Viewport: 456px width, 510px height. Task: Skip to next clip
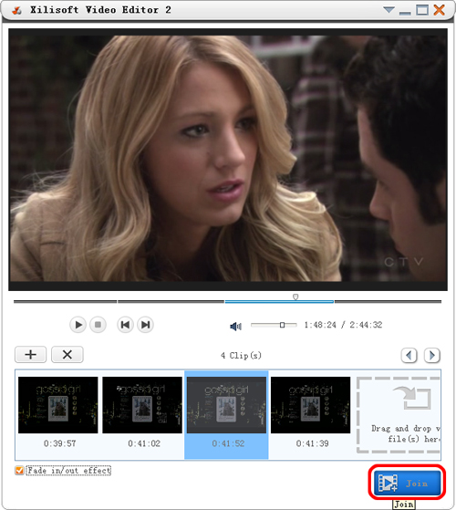pos(145,325)
